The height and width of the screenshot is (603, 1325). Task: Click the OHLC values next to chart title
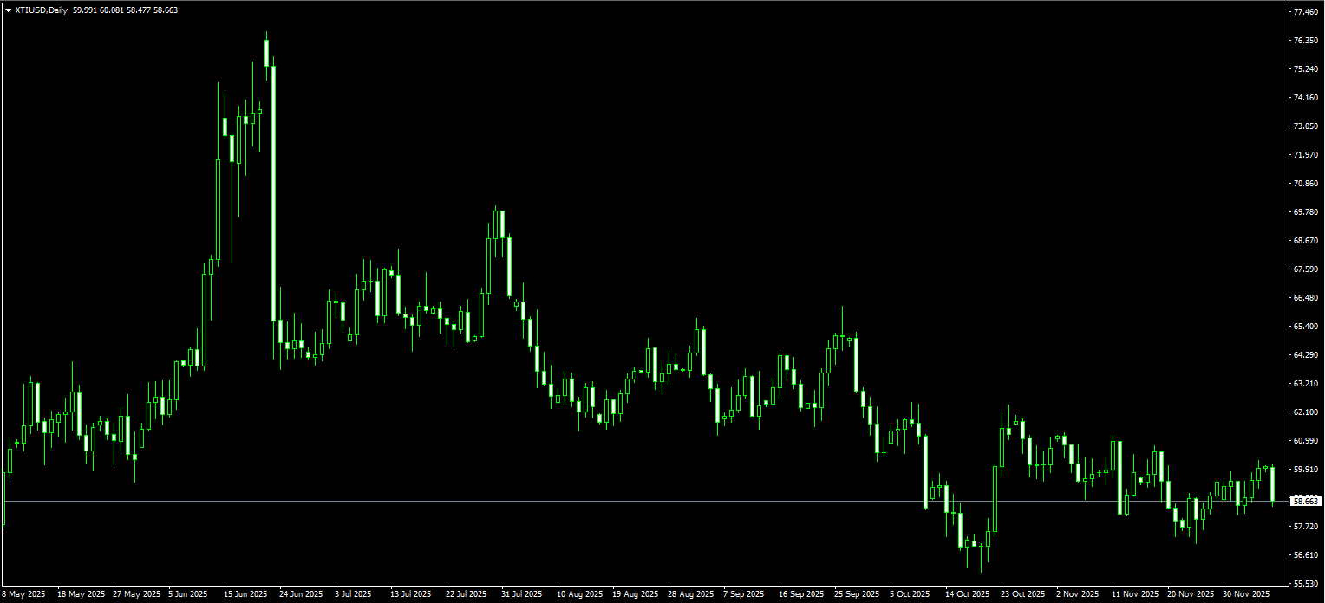tap(126, 10)
